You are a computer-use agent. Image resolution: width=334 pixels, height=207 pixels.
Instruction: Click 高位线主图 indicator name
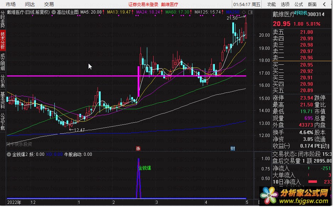(68, 12)
